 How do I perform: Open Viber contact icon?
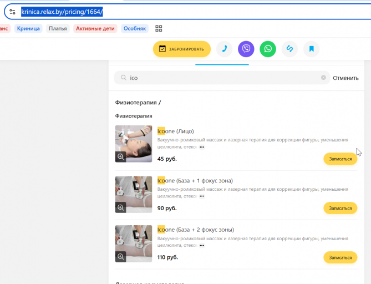click(246, 49)
